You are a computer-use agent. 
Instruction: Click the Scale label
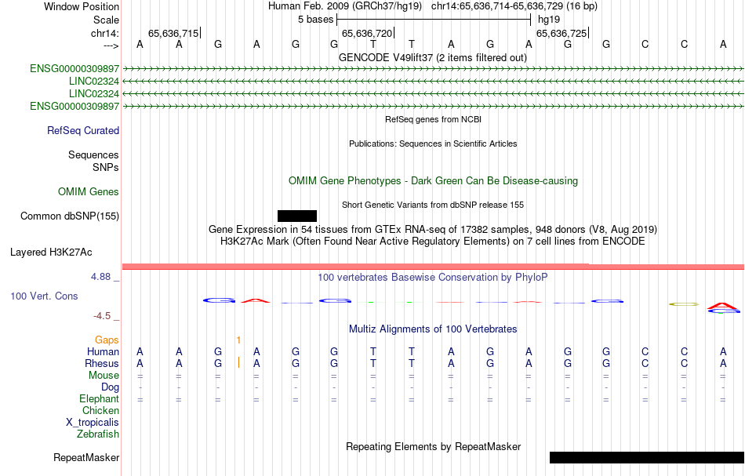[106, 20]
